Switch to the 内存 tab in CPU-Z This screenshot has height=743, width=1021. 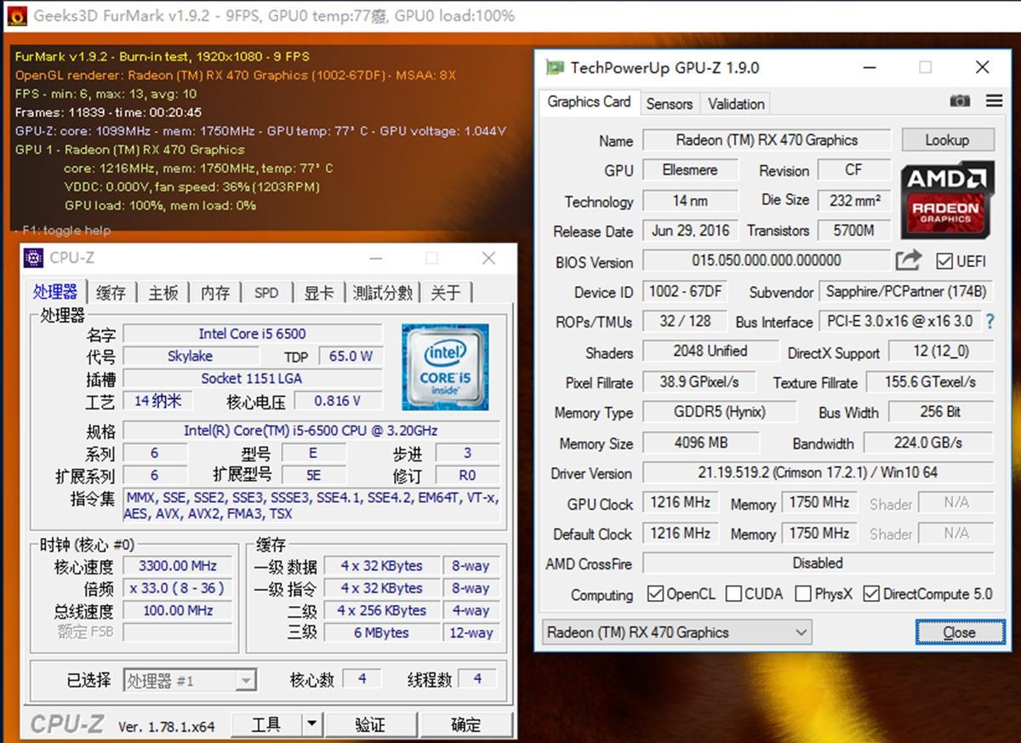pos(215,293)
